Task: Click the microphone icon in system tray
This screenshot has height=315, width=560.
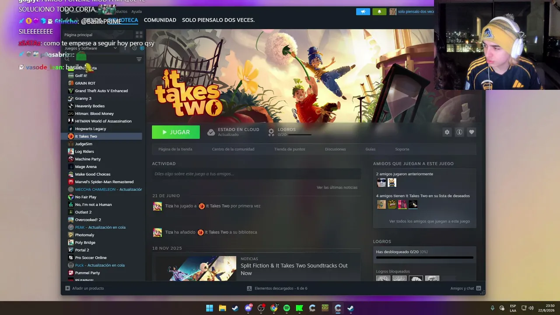Action: (493, 308)
